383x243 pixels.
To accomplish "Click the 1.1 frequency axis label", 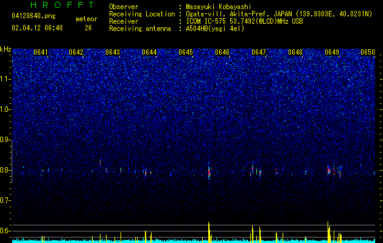I will pos(5,79).
